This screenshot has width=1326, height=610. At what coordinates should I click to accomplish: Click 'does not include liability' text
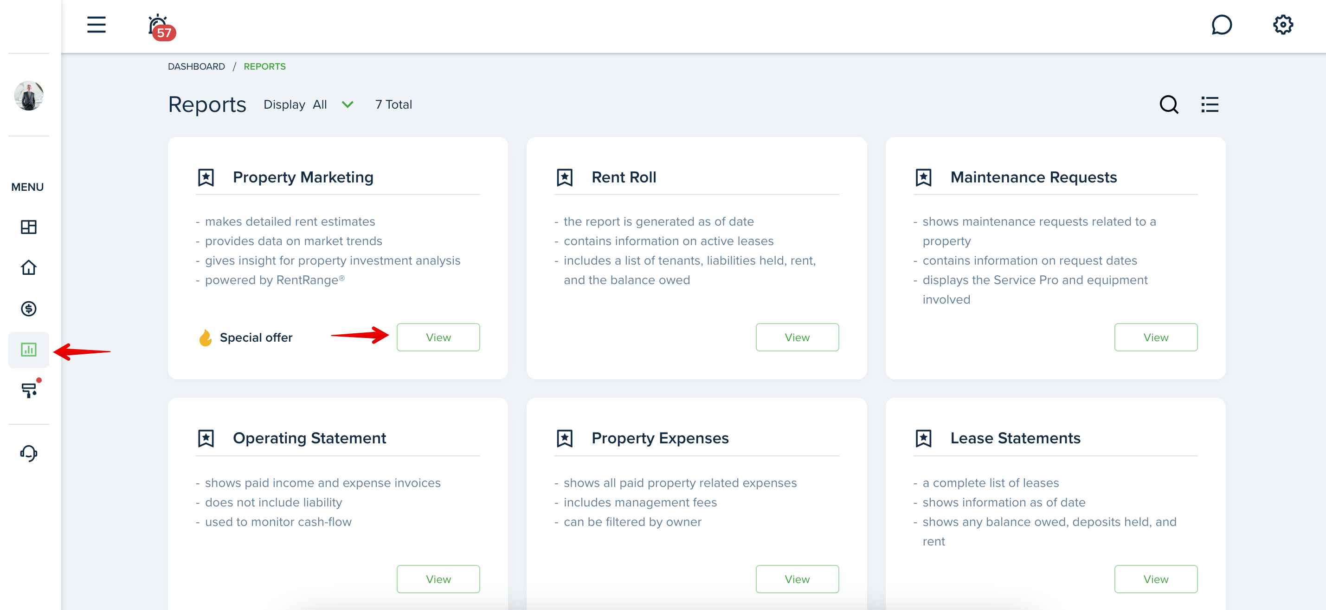pyautogui.click(x=273, y=503)
